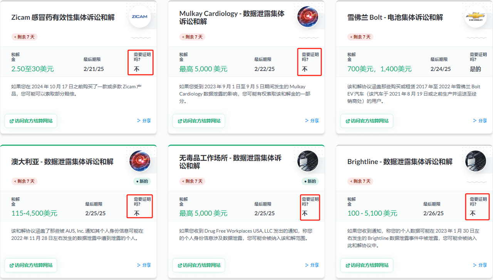Click the 无毒品工作场所 card padlock image
Screen dimensions: 493x280
308,161
